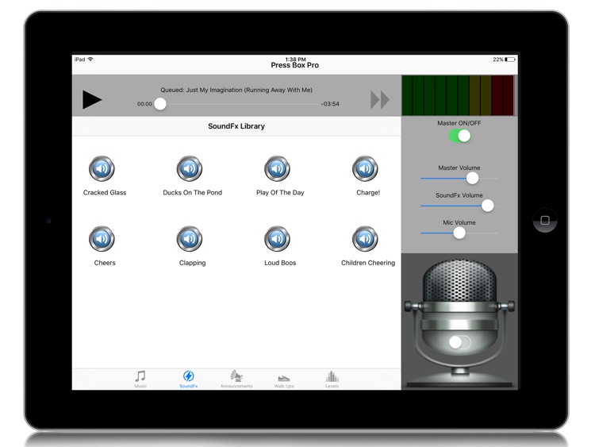Click the SoundFx Volume slider knob
This screenshot has width=595, height=447.
click(487, 206)
